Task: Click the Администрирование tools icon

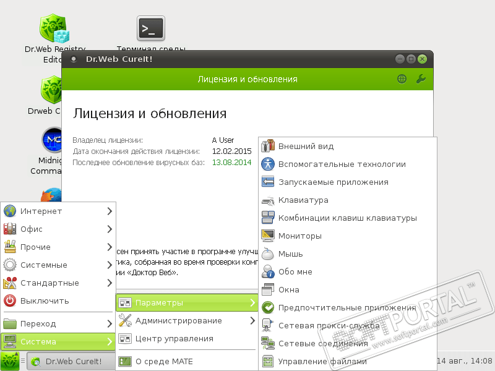Action: pyautogui.click(x=125, y=320)
